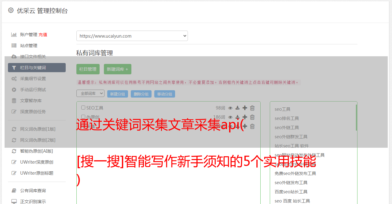The image size is (392, 204).
Task: Click the 栏目管理 button
Action: (x=88, y=69)
